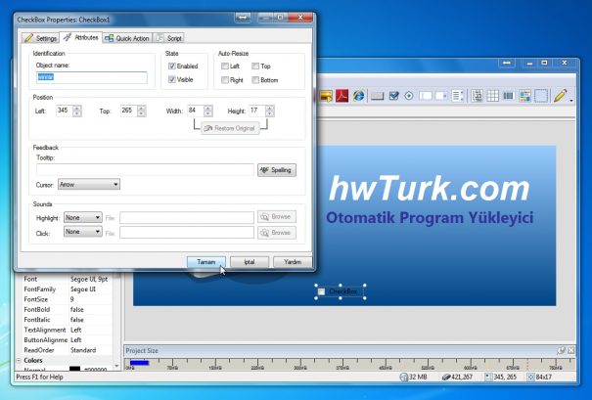
Task: Click the properties pane scroll down arrow
Action: point(116,366)
